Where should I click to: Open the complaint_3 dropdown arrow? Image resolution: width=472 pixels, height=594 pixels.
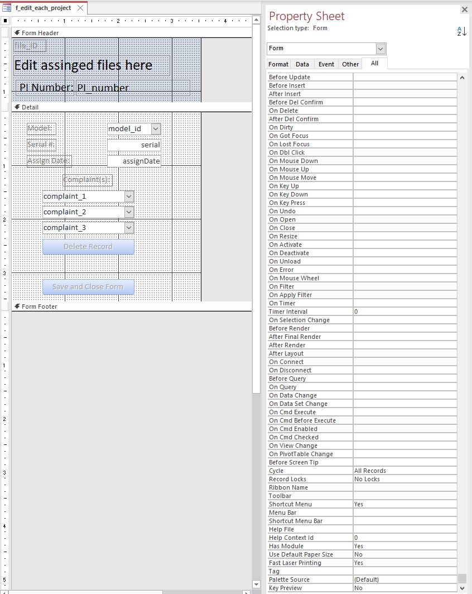129,227
